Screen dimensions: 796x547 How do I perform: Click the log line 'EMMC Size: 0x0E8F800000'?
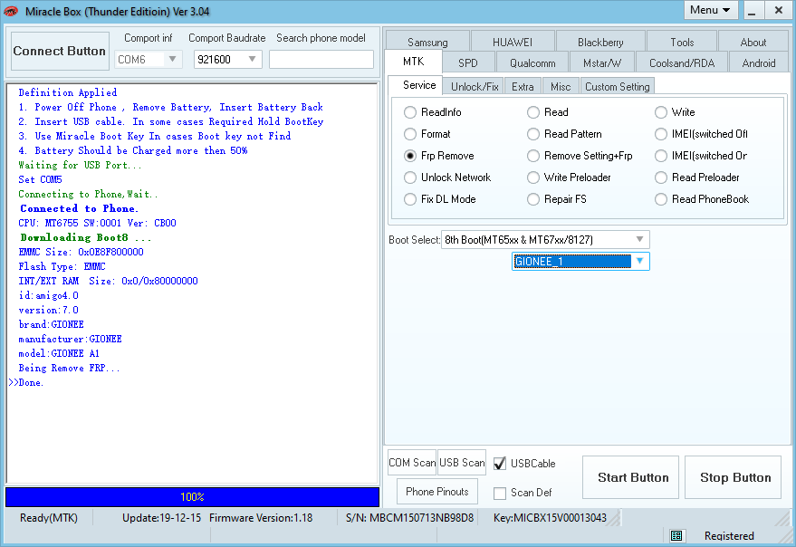click(82, 252)
